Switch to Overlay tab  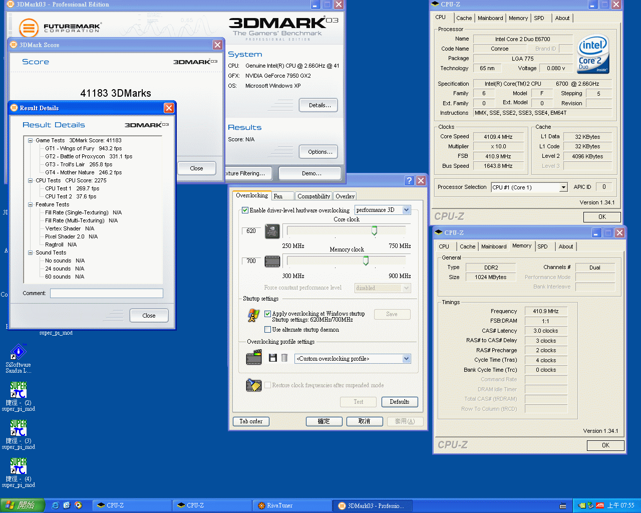(345, 196)
